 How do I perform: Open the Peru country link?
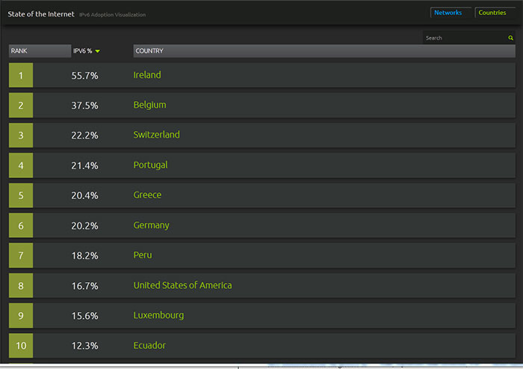pos(143,255)
